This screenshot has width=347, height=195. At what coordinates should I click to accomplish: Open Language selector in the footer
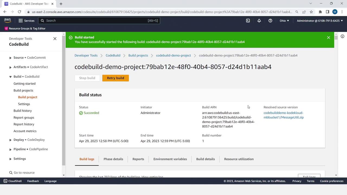pyautogui.click(x=50, y=181)
